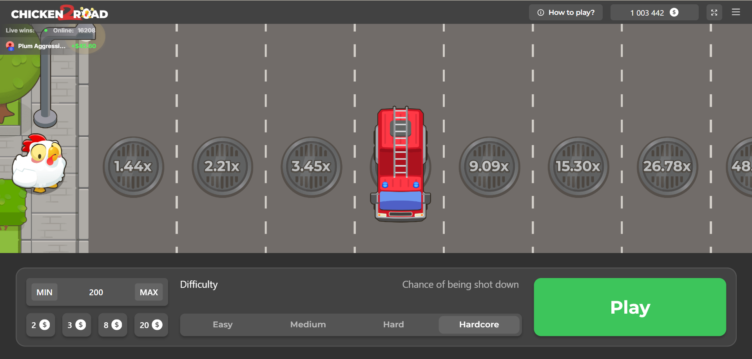The height and width of the screenshot is (359, 752).
Task: Click the Live wins: label
Action: coord(20,31)
